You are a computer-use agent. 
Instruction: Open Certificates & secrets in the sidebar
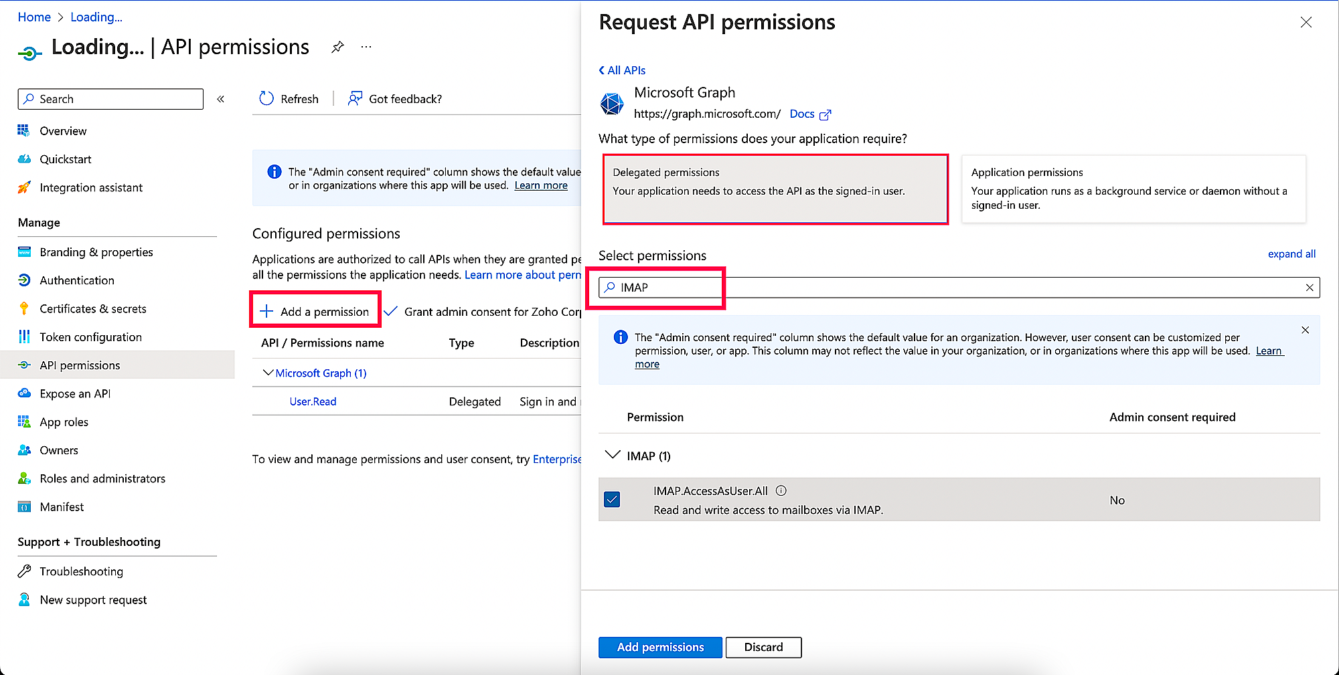click(93, 309)
